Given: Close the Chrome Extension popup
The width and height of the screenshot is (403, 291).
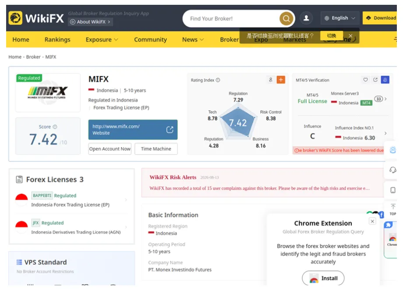Looking at the screenshot, I should (372, 221).
